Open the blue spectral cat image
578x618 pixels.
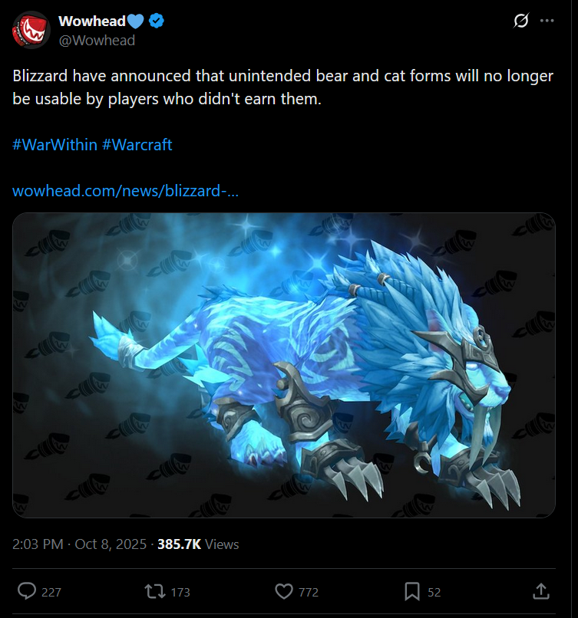pyautogui.click(x=284, y=365)
